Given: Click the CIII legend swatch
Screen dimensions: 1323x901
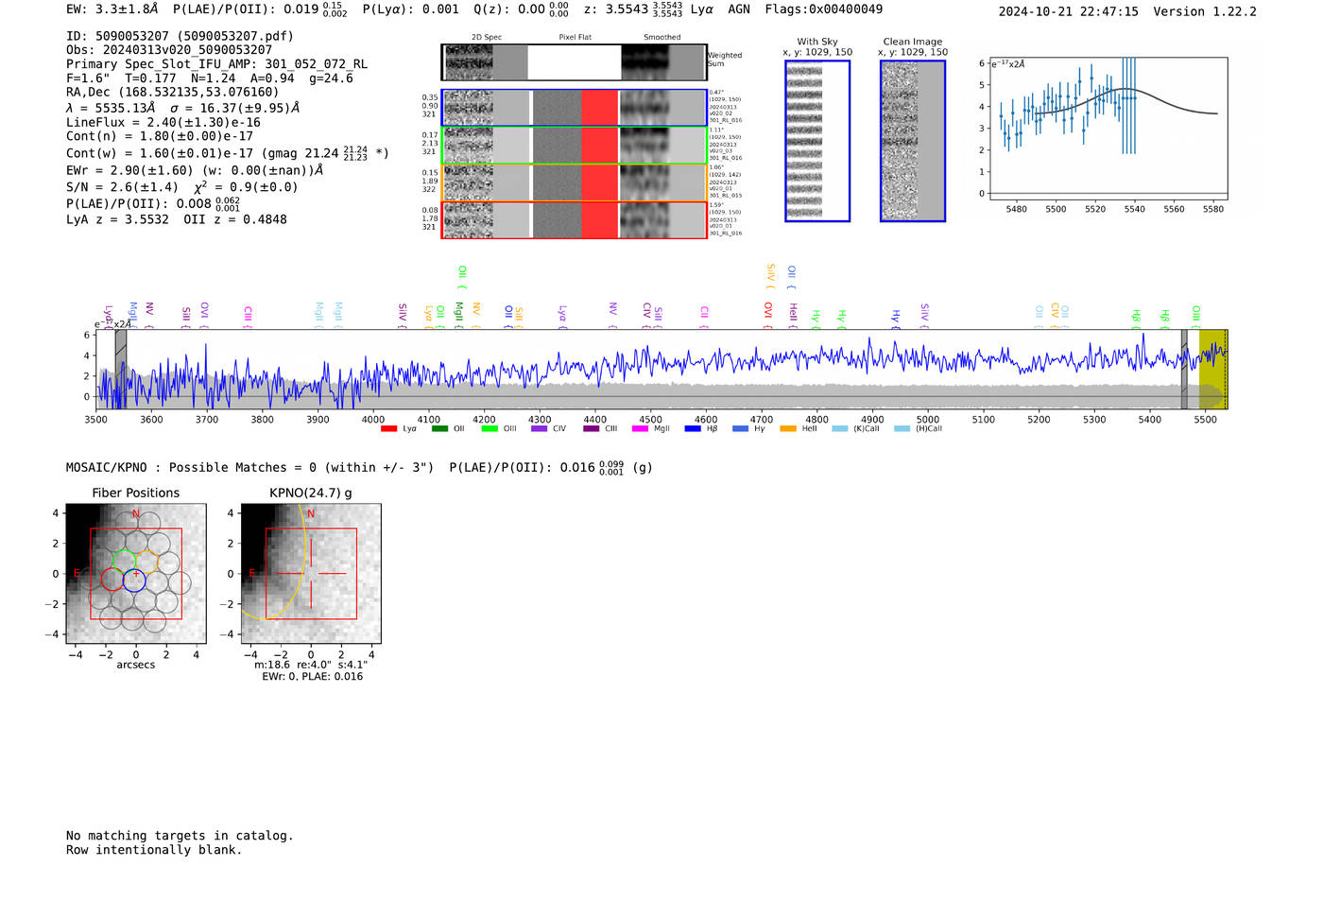Looking at the screenshot, I should 592,429.
